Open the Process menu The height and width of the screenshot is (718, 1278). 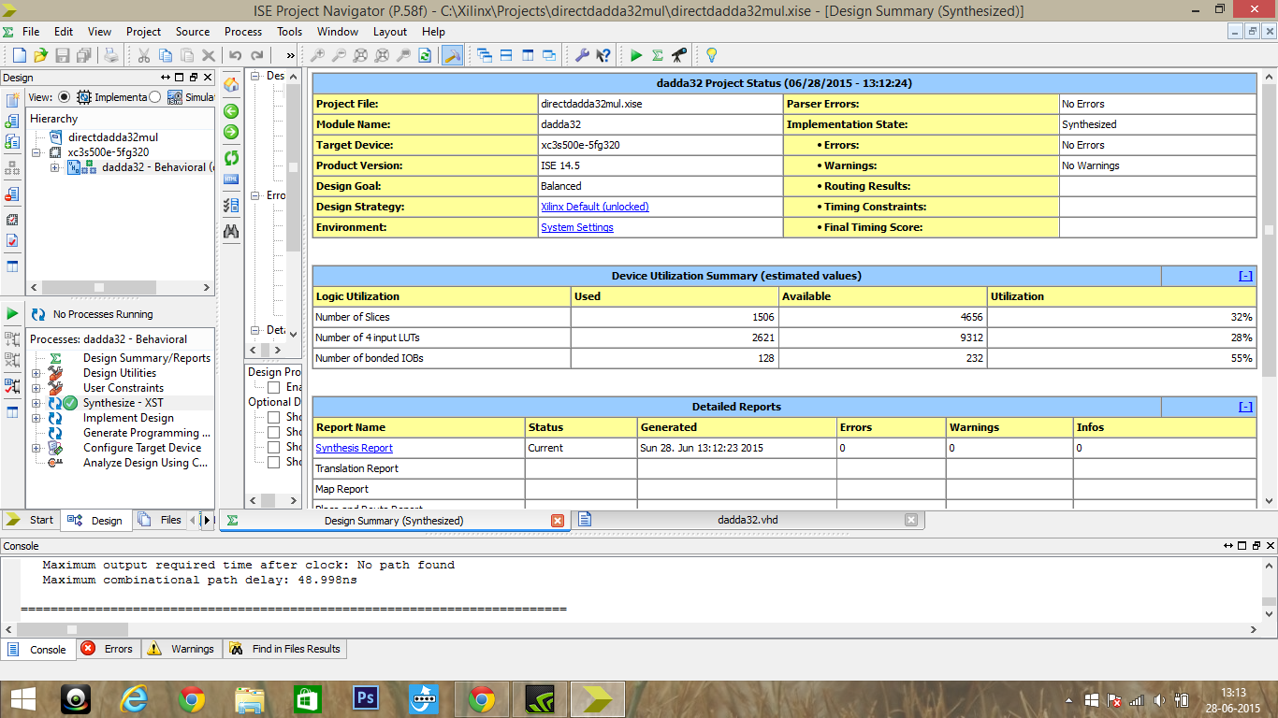pos(243,31)
